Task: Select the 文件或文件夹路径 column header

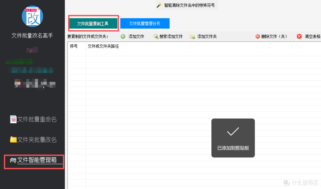Action: coord(103,46)
